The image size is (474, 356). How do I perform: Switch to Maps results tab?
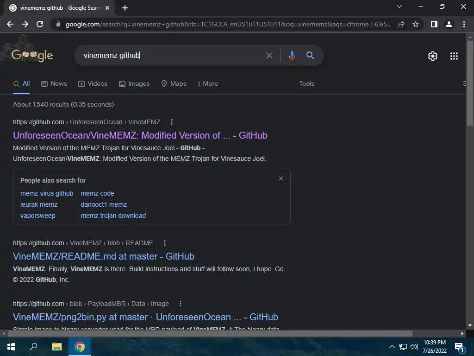click(x=174, y=84)
